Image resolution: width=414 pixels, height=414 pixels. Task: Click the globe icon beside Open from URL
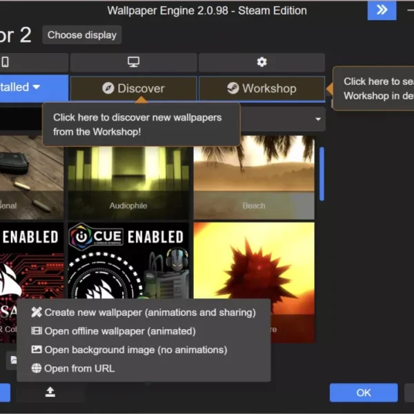click(x=37, y=368)
